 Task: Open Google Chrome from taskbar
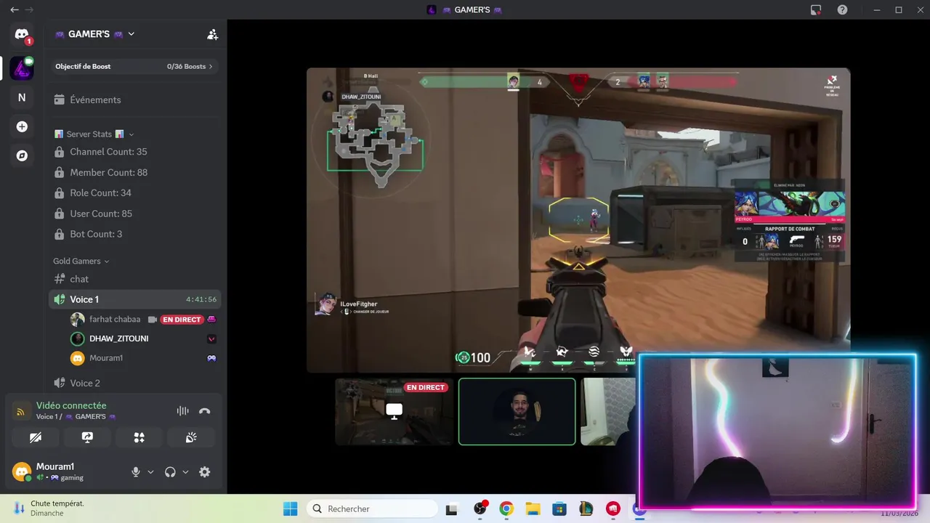(x=506, y=508)
